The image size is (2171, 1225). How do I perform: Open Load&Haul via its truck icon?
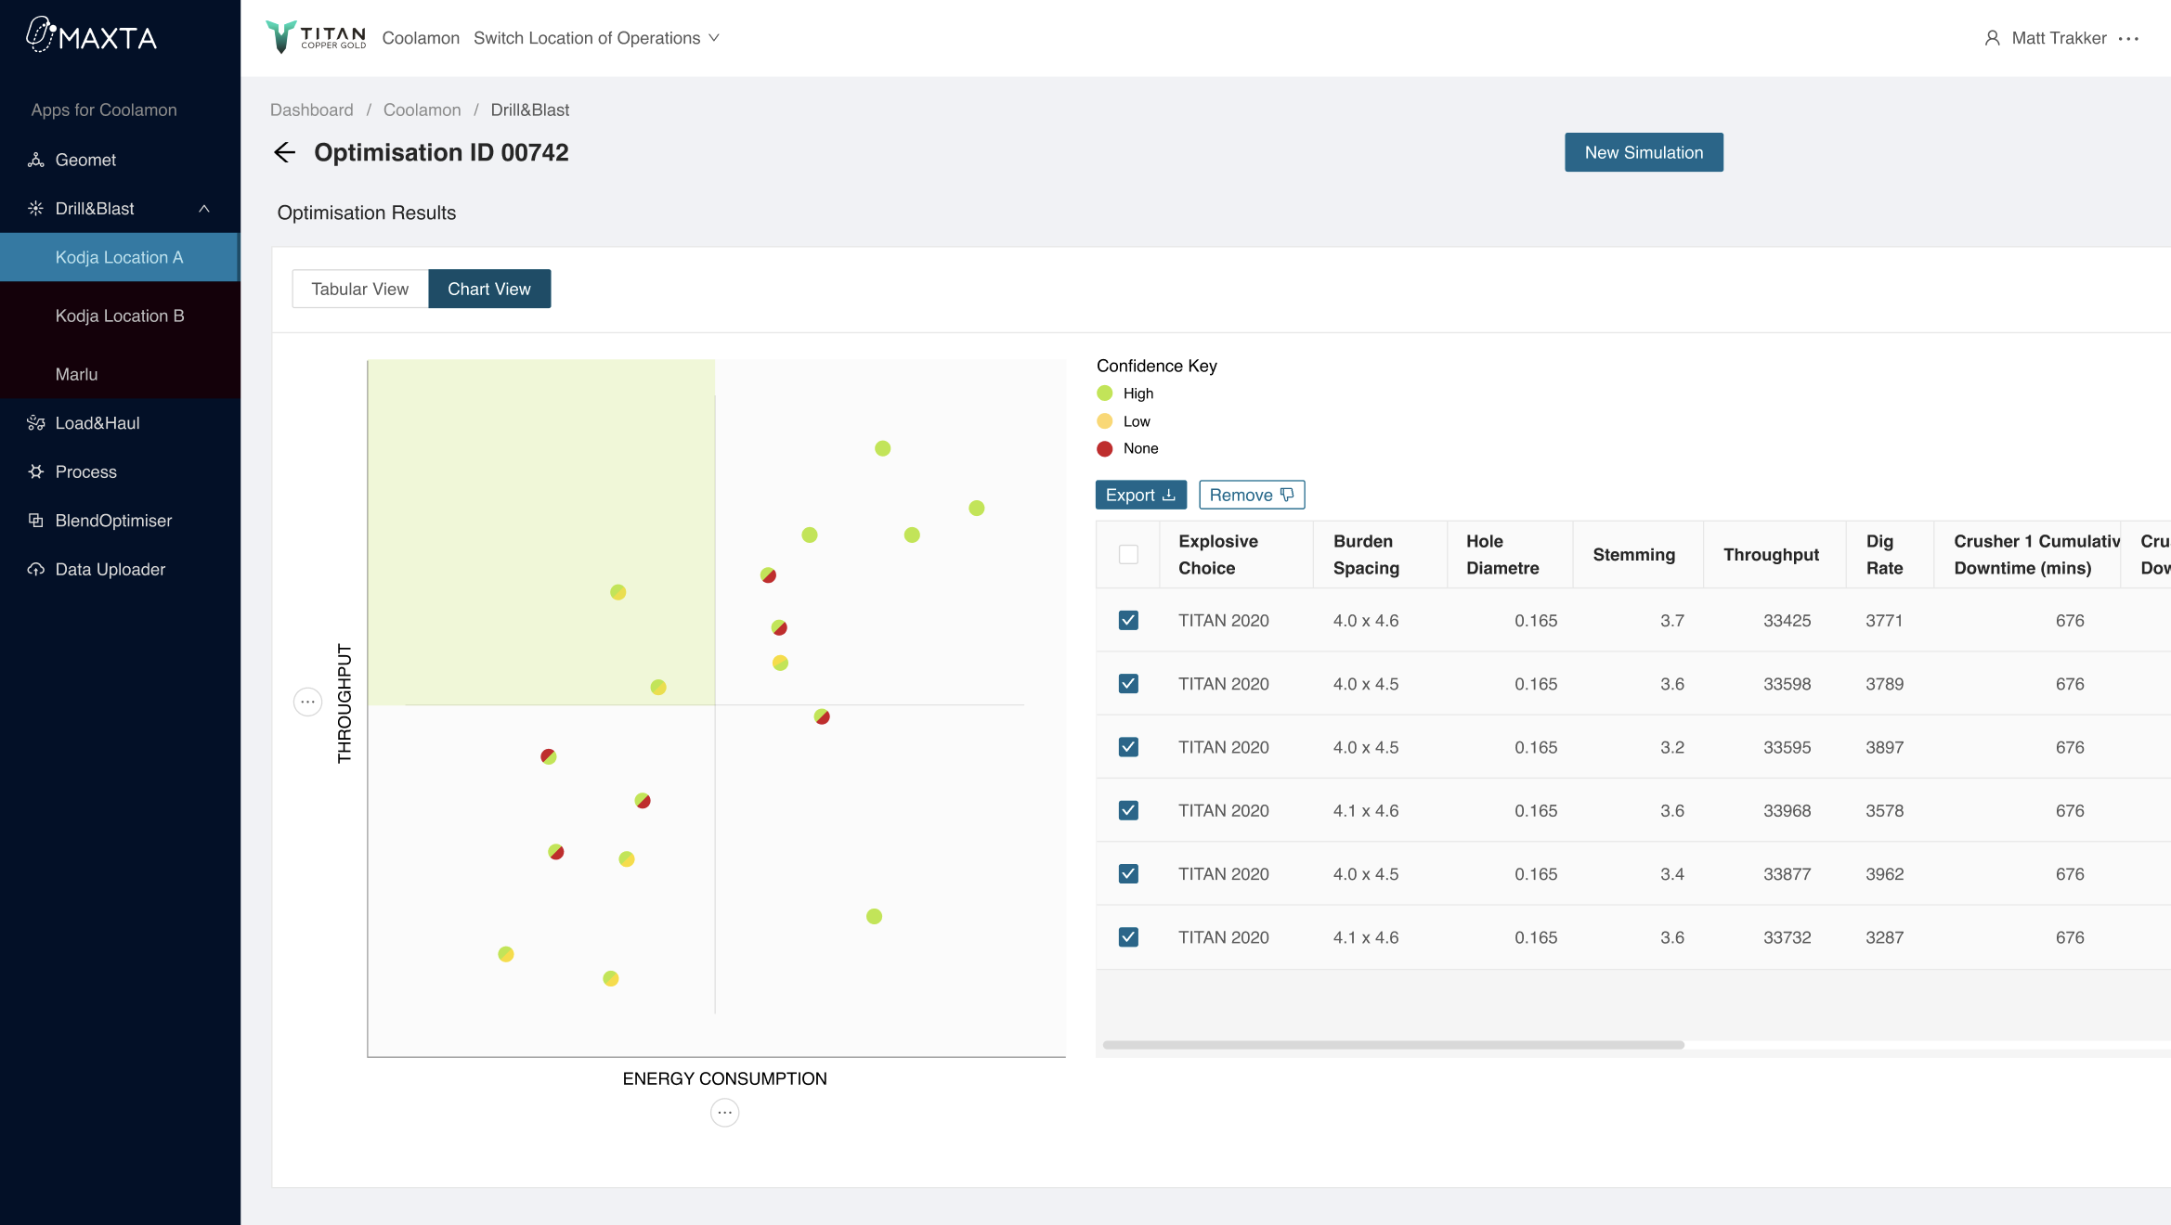tap(36, 423)
